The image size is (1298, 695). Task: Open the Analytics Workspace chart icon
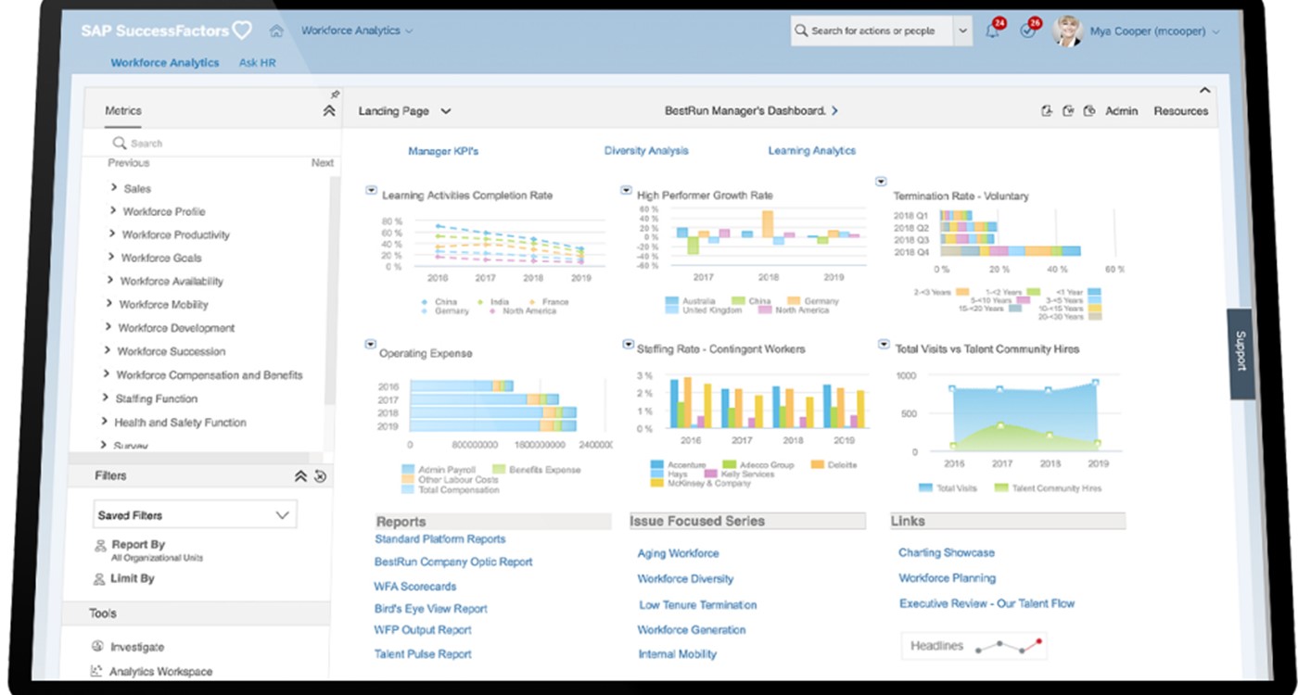(96, 671)
